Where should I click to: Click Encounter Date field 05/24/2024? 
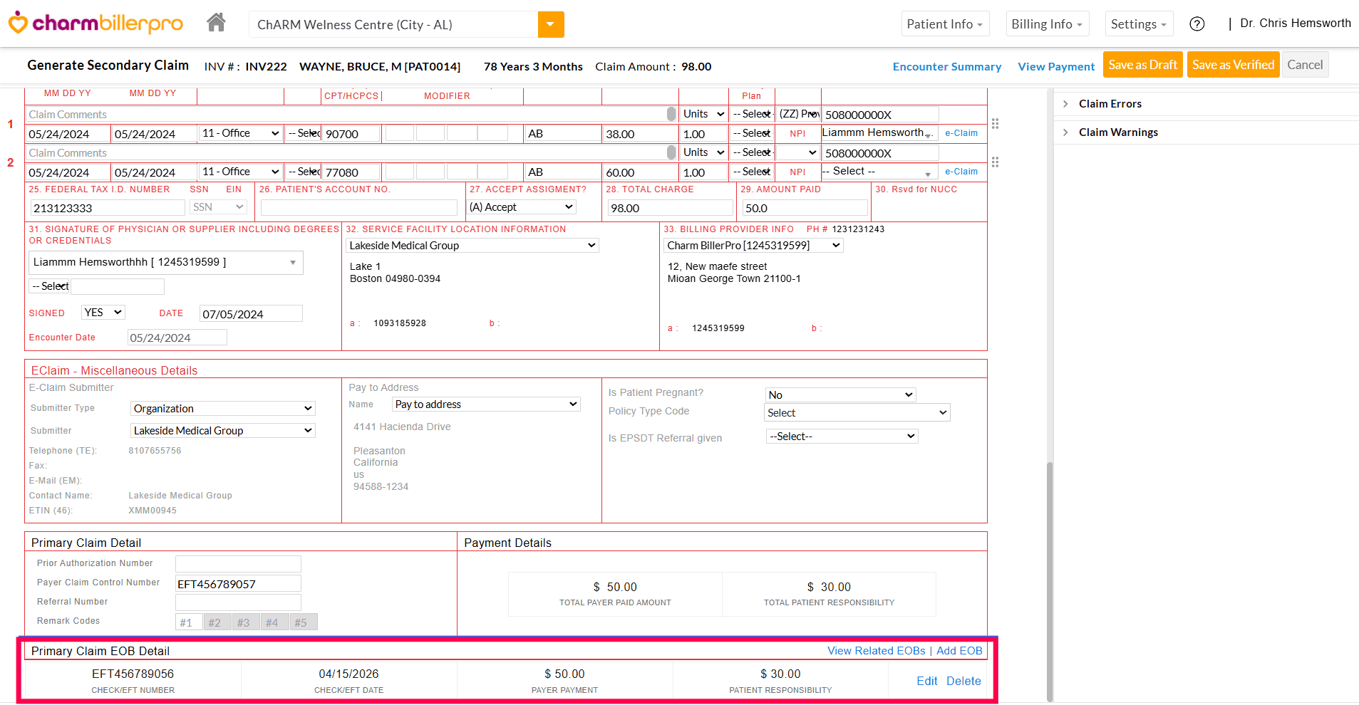[x=177, y=338]
